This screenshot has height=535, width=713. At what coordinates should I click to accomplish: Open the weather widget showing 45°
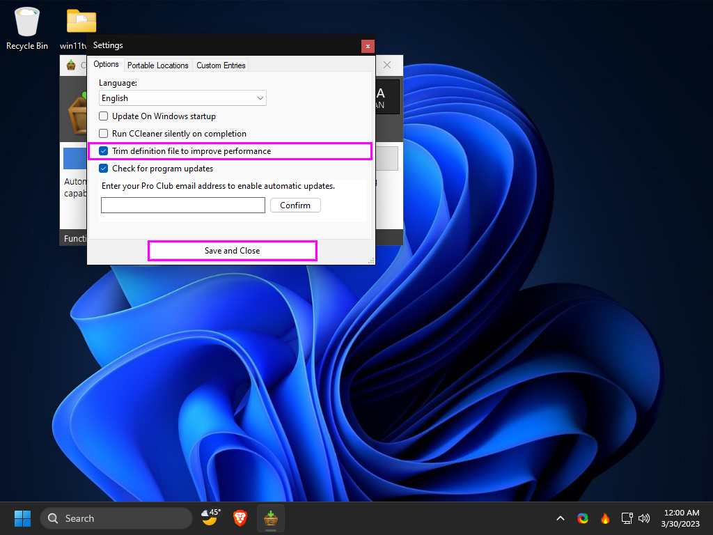[211, 518]
